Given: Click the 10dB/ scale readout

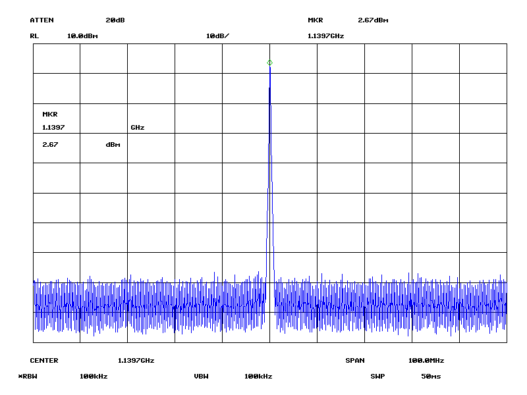Looking at the screenshot, I should [217, 36].
